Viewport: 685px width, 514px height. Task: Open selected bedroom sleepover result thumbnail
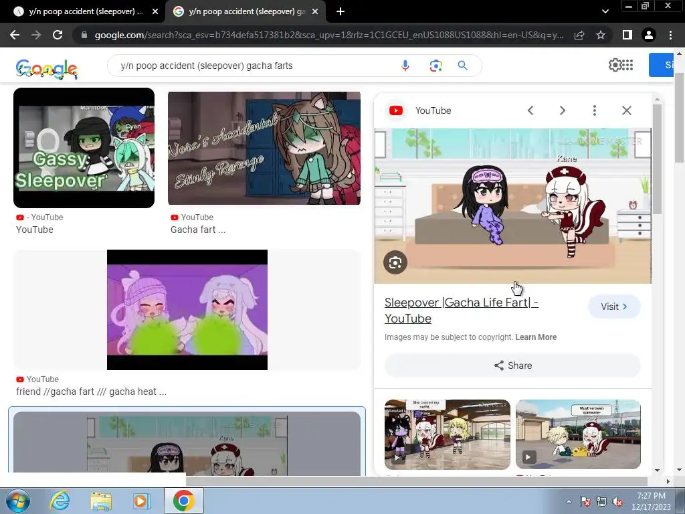pyautogui.click(x=187, y=443)
